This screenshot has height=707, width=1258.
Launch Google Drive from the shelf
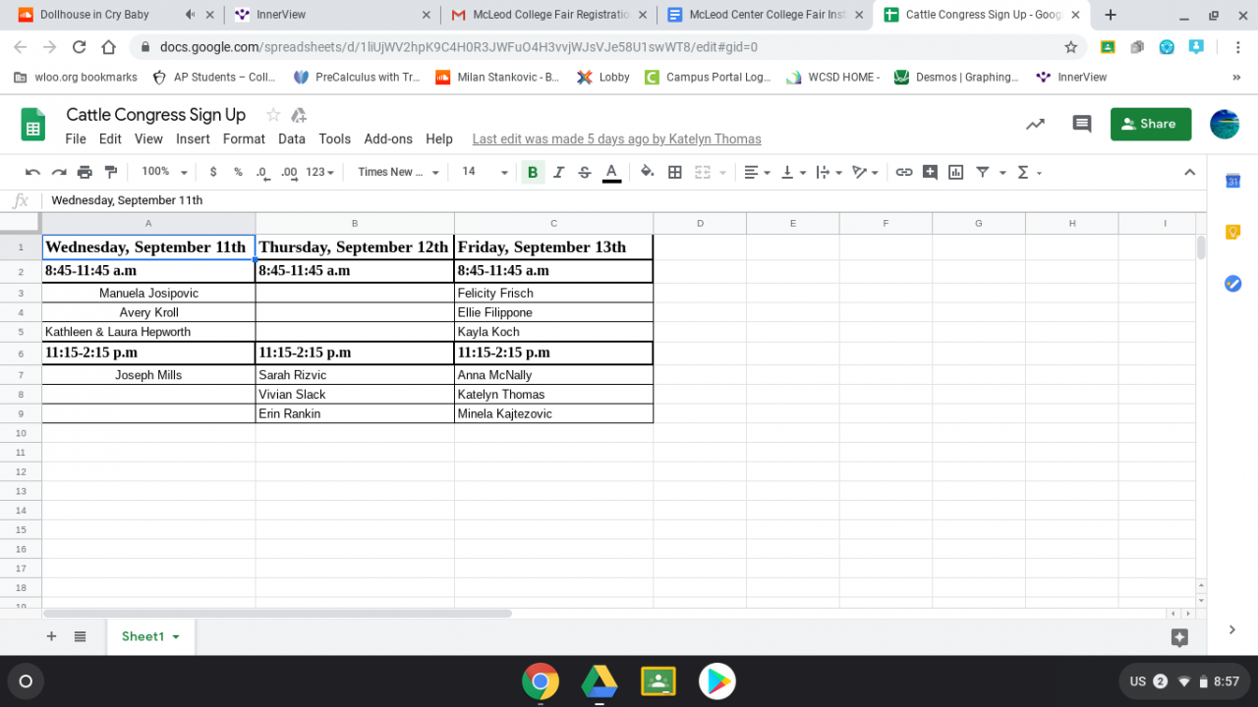[599, 680]
